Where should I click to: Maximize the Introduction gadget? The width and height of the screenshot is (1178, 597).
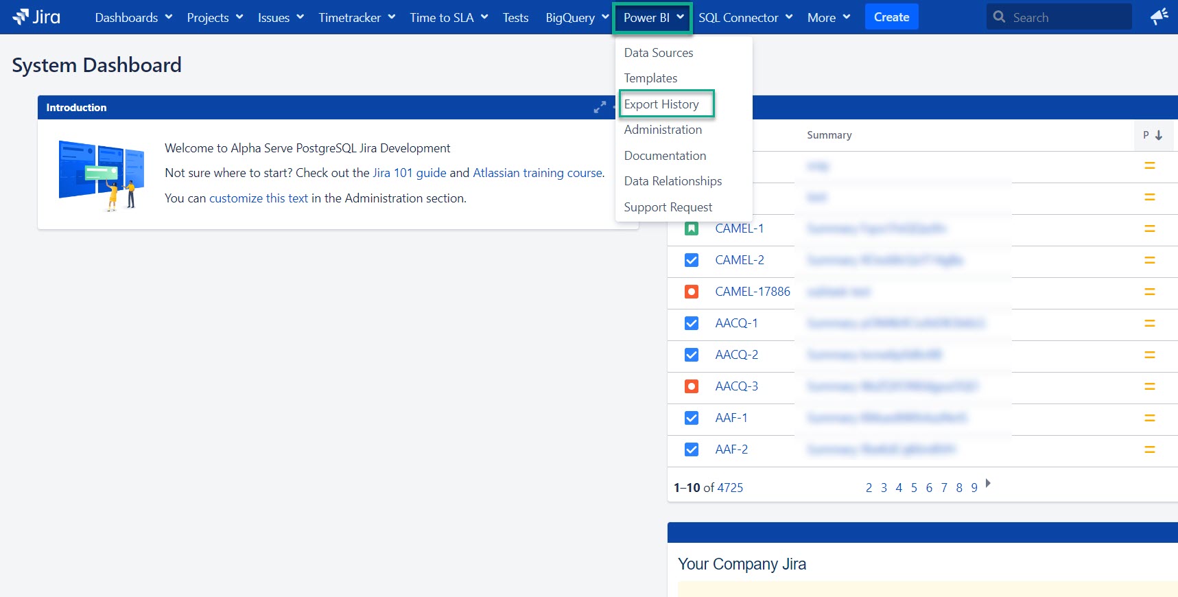tap(600, 107)
